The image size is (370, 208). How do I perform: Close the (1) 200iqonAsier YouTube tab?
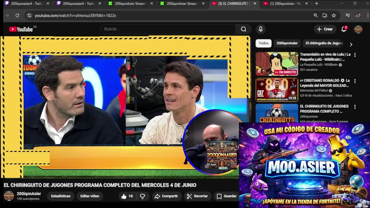click(x=306, y=4)
